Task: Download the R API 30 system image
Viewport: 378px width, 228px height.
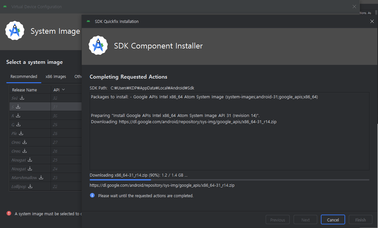Action: click(x=18, y=115)
